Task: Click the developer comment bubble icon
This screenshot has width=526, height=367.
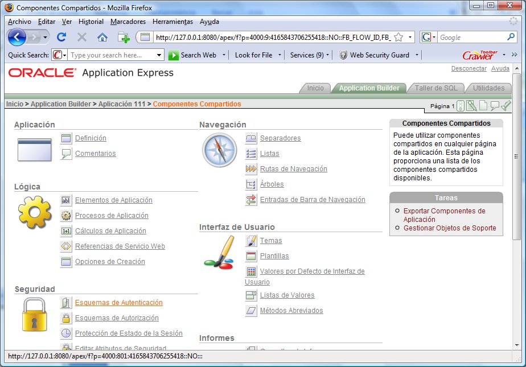Action: coord(495,106)
